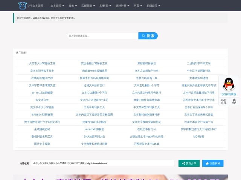The height and width of the screenshot is (180, 241).
Task: Open 文本行首尾批量增加字符串
Action: 198,93
